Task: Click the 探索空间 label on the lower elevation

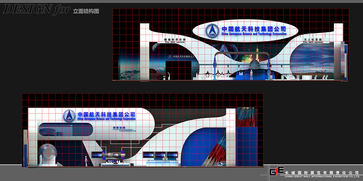Action: point(118,128)
